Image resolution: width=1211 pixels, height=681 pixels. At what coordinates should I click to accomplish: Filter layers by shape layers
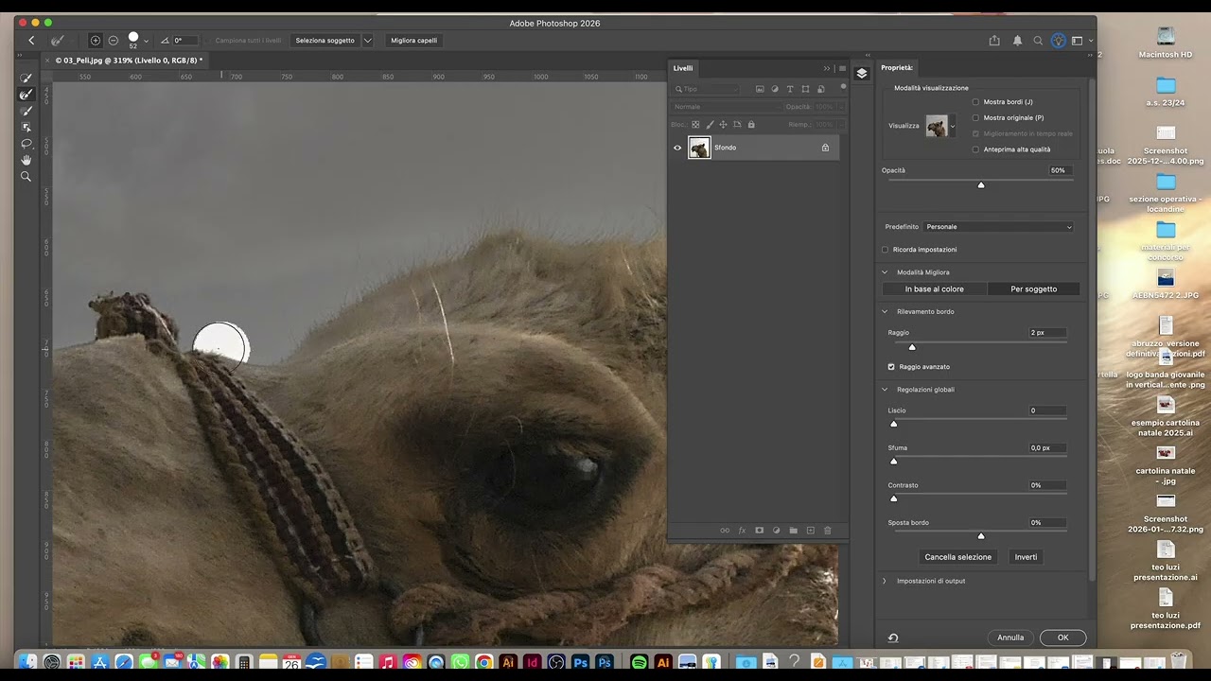coord(805,89)
